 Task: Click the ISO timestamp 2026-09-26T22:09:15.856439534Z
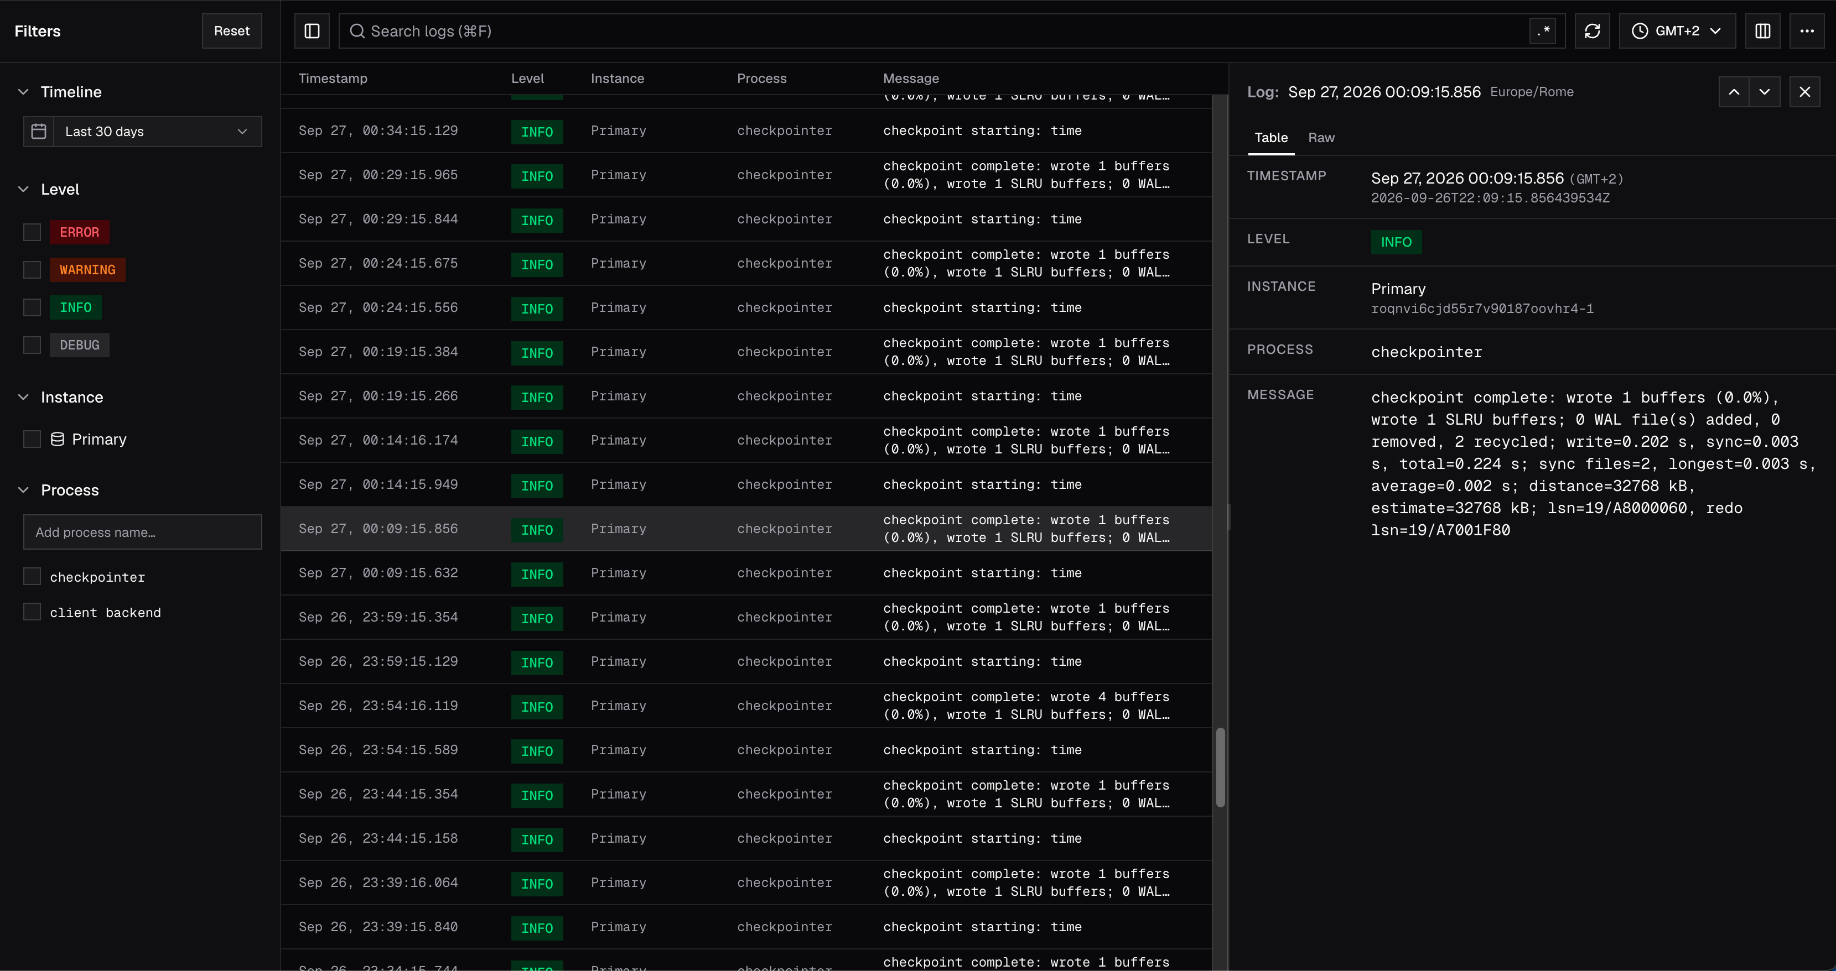pos(1490,198)
